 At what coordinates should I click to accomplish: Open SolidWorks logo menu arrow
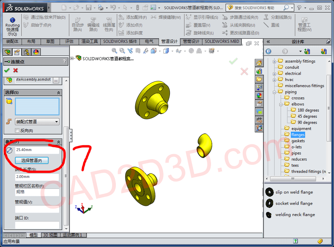pos(49,8)
